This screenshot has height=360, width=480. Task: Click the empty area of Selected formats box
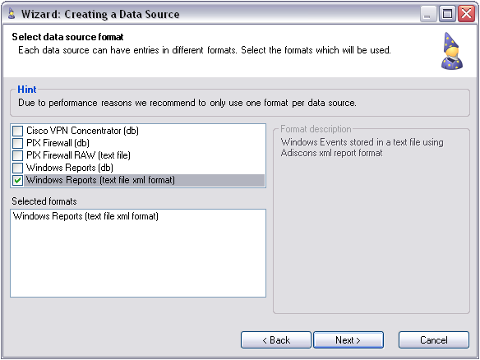coord(138,261)
